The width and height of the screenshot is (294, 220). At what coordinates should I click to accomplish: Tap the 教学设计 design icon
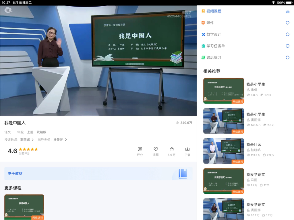tap(203, 34)
